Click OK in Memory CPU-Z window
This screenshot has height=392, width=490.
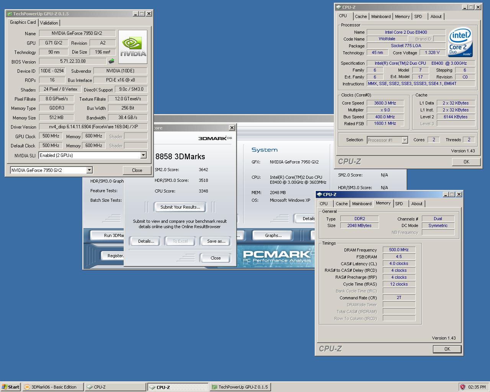coord(447,349)
